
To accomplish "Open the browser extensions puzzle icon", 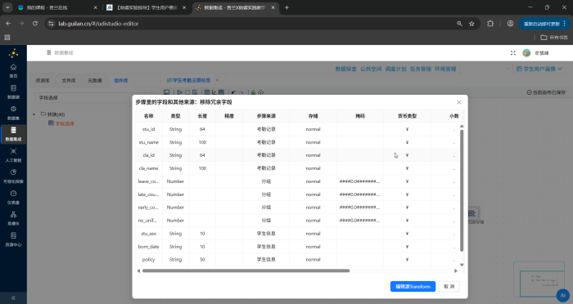I will coord(490,24).
